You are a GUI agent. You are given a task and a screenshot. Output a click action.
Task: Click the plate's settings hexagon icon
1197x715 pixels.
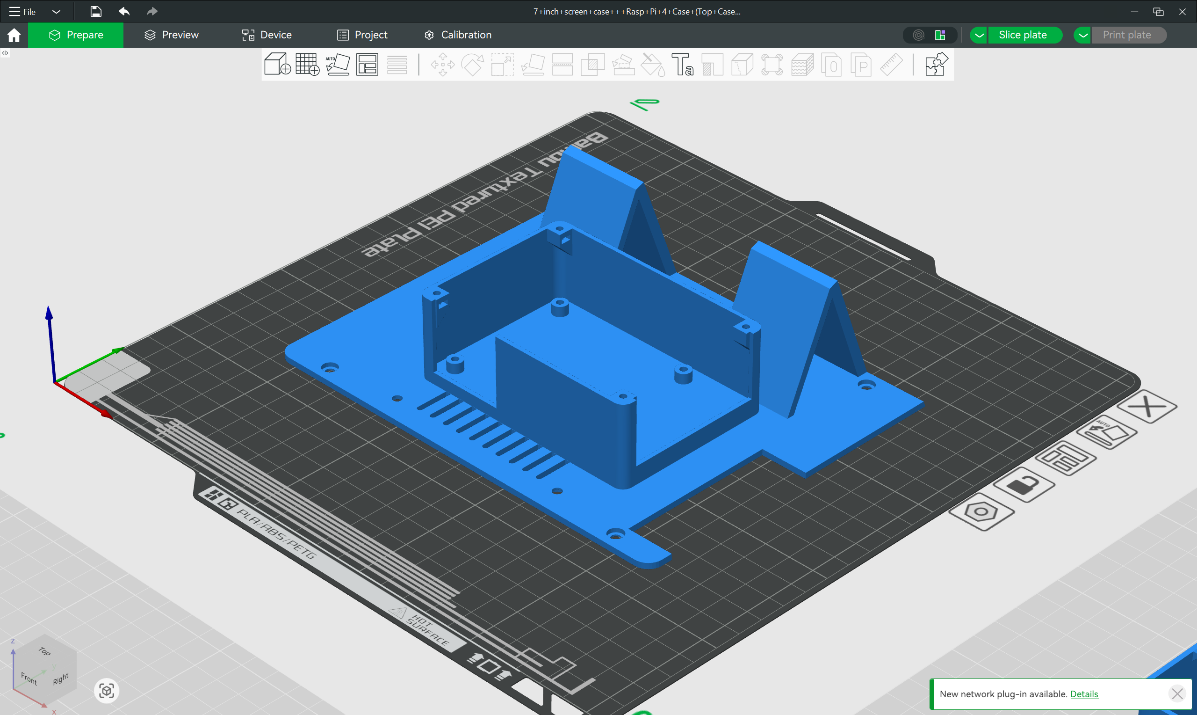coord(981,511)
